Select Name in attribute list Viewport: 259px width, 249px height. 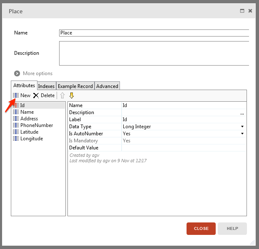[x=27, y=112]
